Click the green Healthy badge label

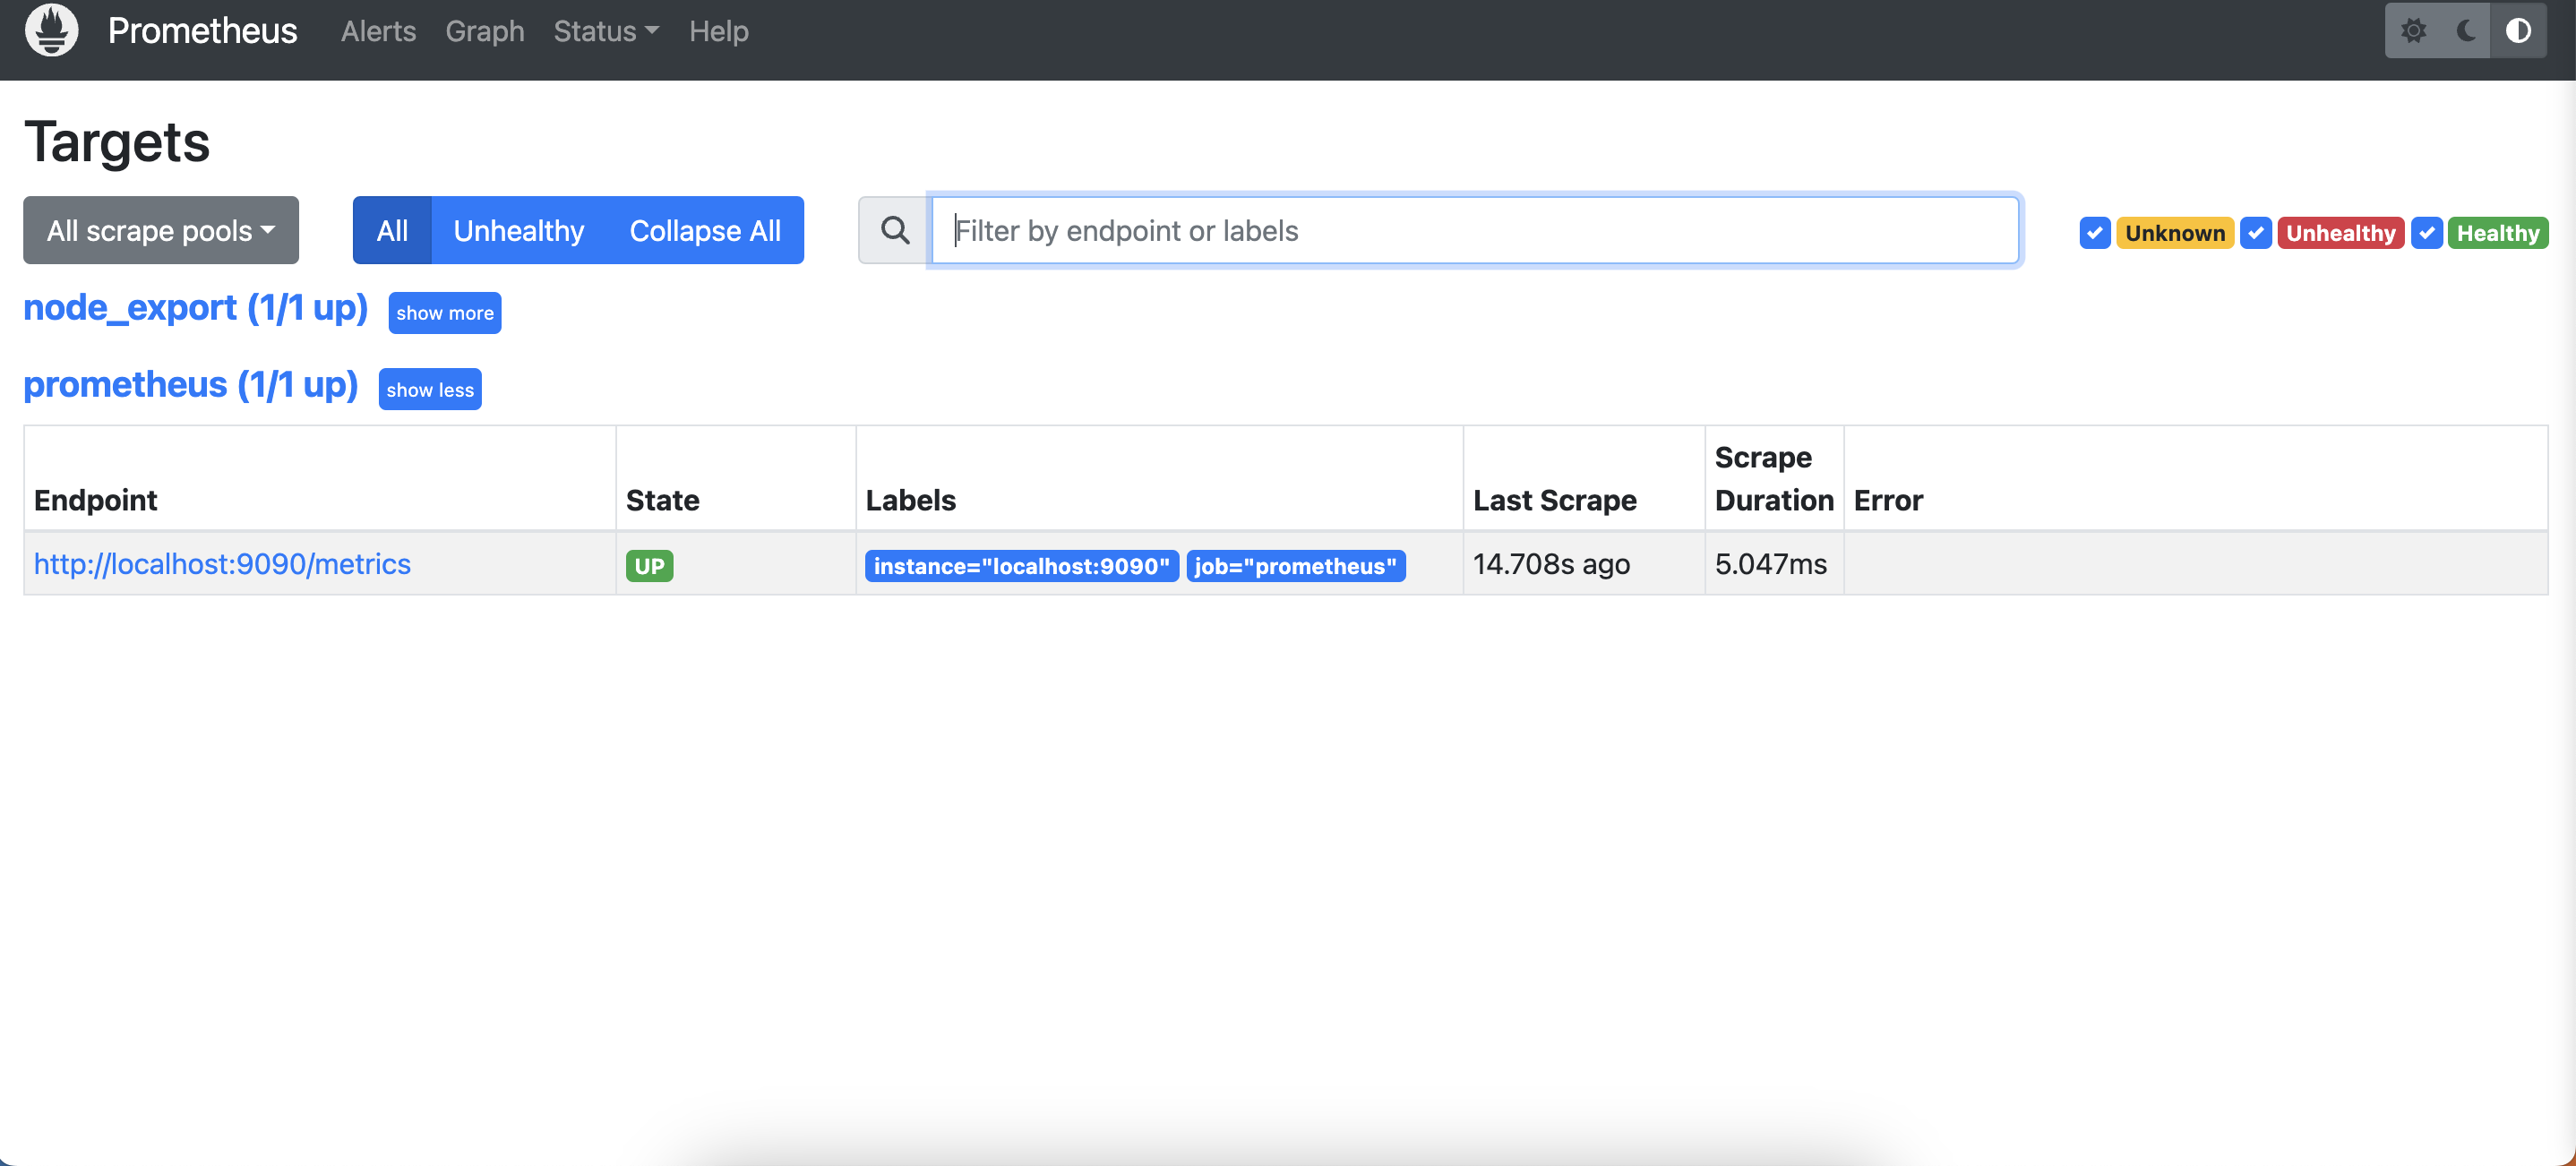click(2498, 233)
